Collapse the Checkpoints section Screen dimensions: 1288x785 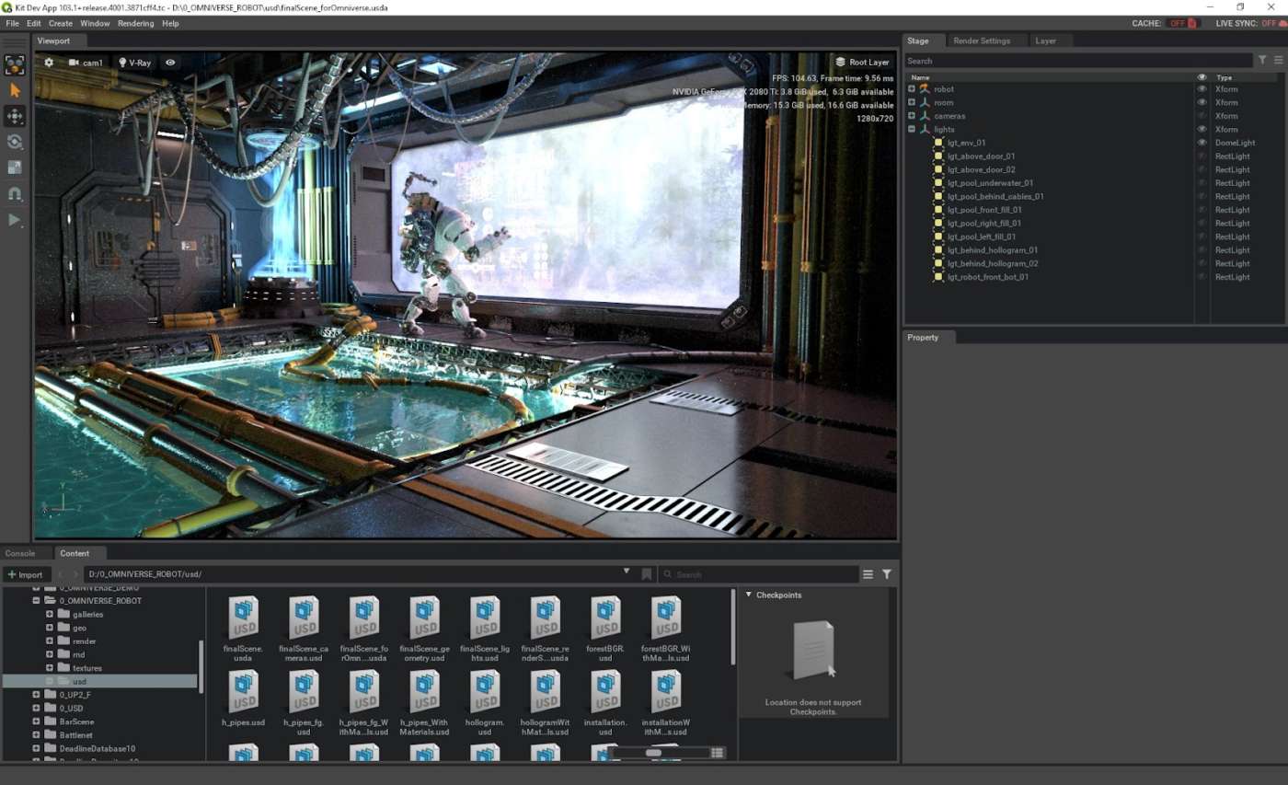(x=748, y=595)
